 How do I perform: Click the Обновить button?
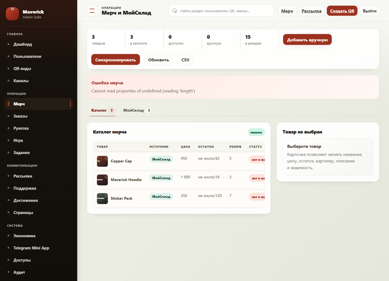(159, 60)
